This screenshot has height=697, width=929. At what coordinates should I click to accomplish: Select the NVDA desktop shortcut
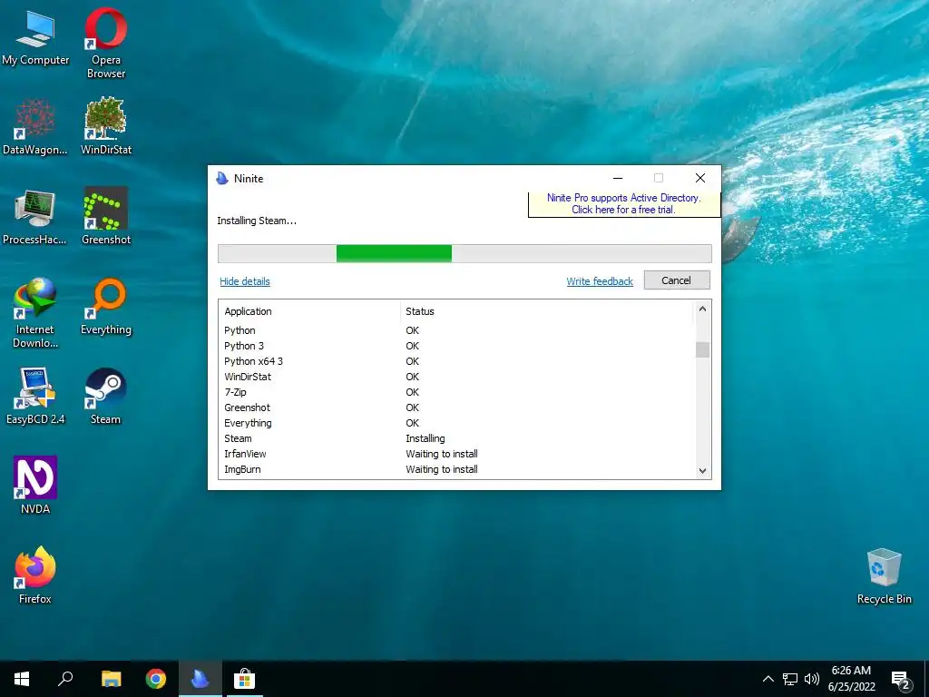(x=35, y=485)
